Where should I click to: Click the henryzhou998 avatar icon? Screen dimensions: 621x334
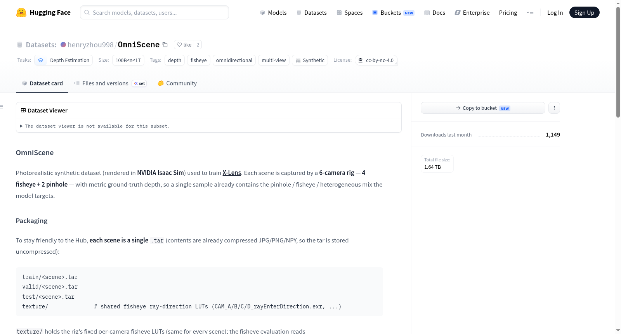pos(63,45)
